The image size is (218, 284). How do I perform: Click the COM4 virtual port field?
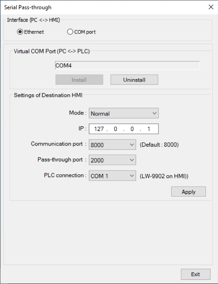[x=127, y=66]
